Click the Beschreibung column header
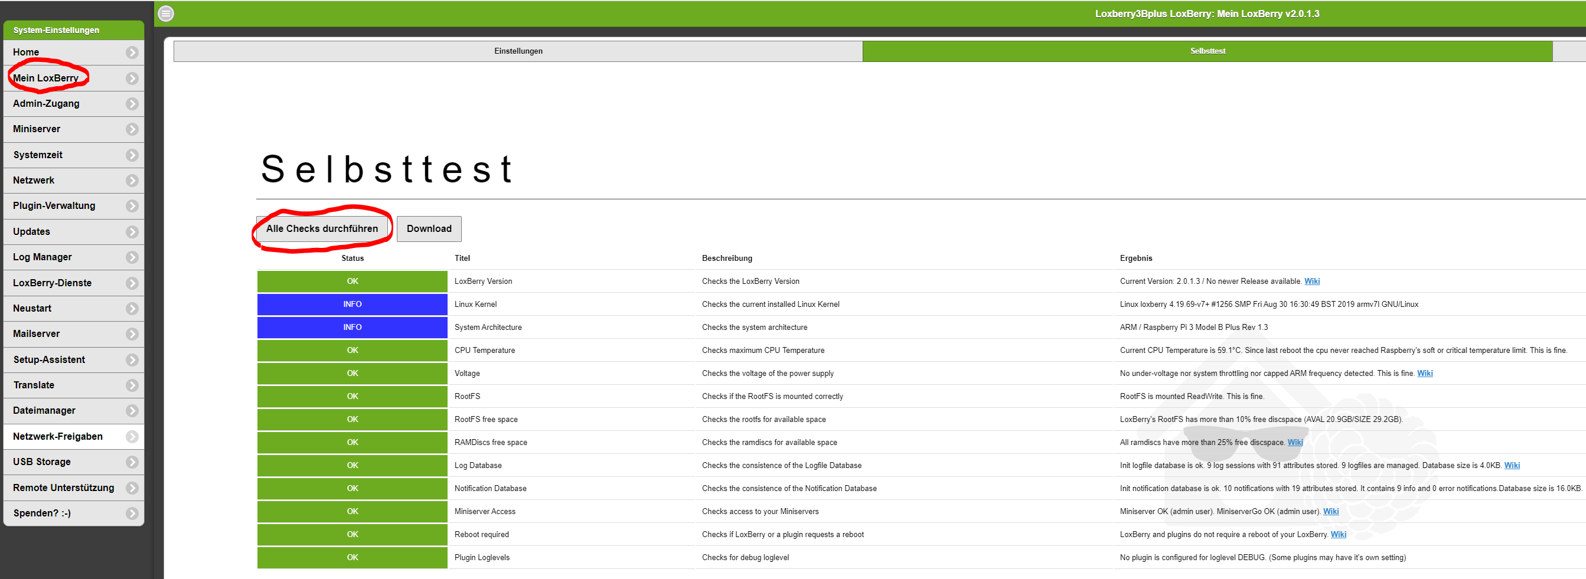Screen dimensions: 1586x579 pyautogui.click(x=727, y=259)
